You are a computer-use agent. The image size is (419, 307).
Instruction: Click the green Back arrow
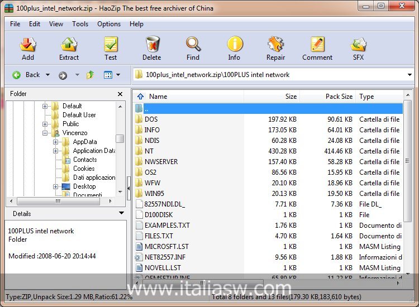tap(16, 75)
